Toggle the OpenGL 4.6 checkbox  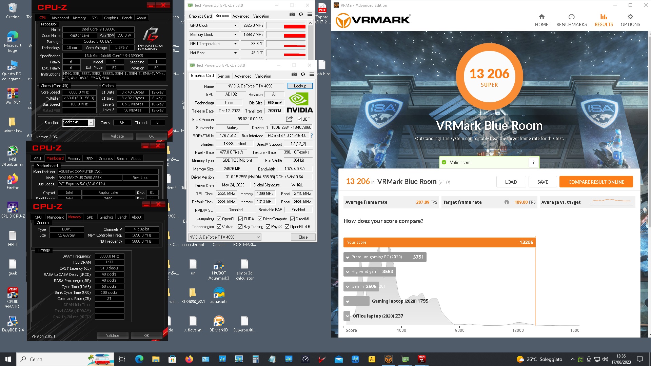click(287, 227)
